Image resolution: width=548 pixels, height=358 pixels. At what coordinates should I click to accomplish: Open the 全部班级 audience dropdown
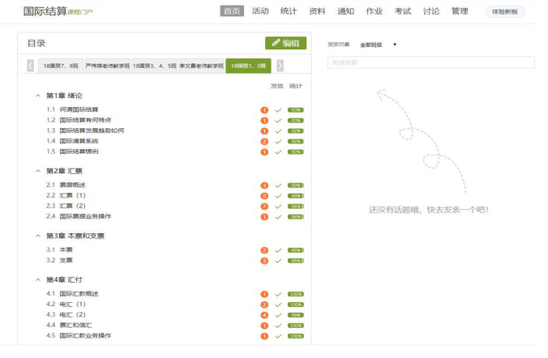click(x=378, y=45)
